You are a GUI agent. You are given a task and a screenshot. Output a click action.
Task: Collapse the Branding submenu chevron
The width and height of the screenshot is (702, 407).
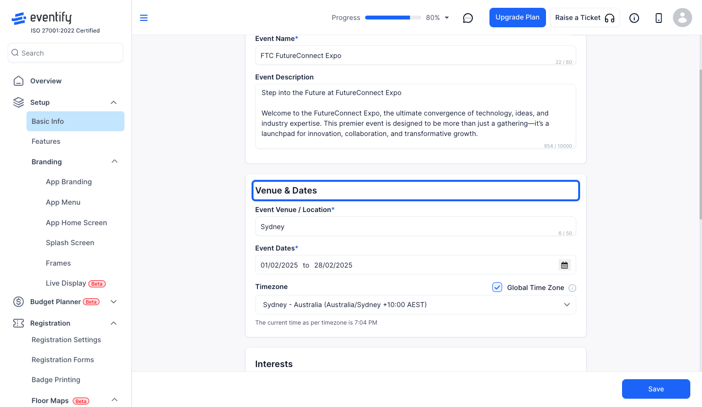115,161
